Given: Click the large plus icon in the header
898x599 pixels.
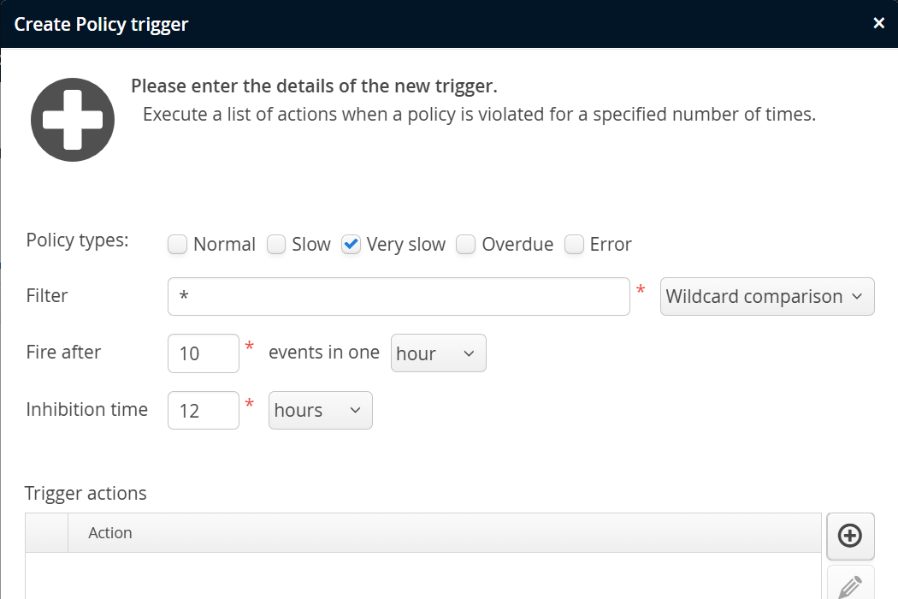Looking at the screenshot, I should pos(73,120).
